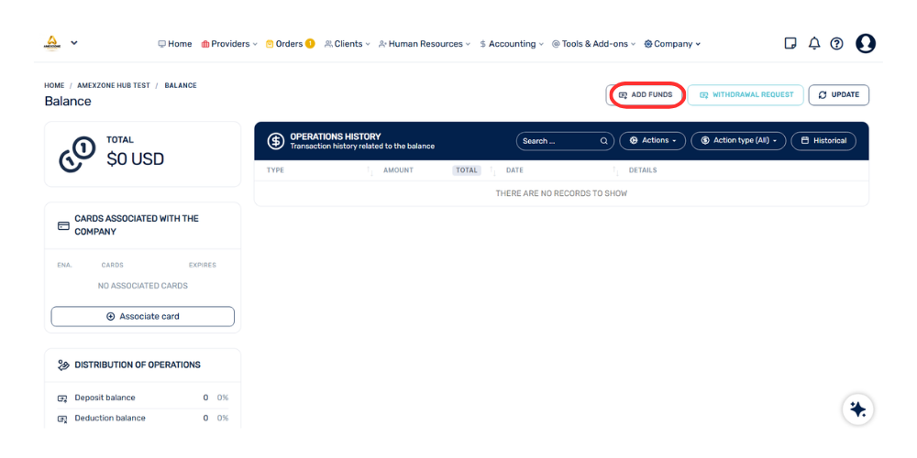Click the BALANCE breadcrumb

181,85
